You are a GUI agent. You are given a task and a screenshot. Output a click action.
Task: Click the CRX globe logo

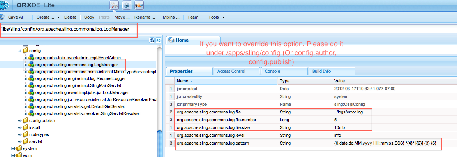(x=4, y=5)
